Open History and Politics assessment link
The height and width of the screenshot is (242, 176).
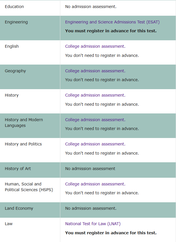click(x=95, y=144)
